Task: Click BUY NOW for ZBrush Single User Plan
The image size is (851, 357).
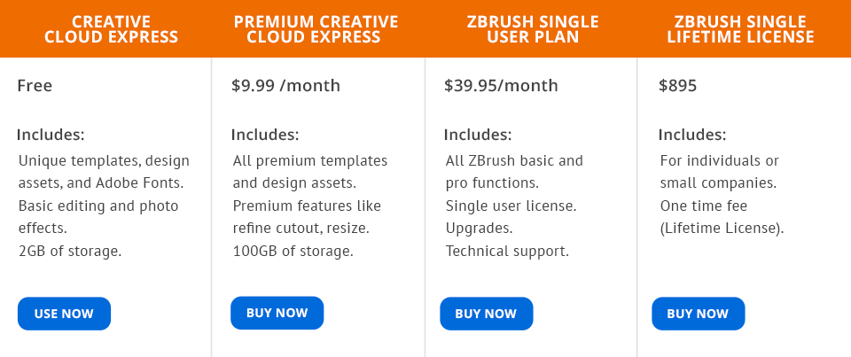Action: point(486,314)
